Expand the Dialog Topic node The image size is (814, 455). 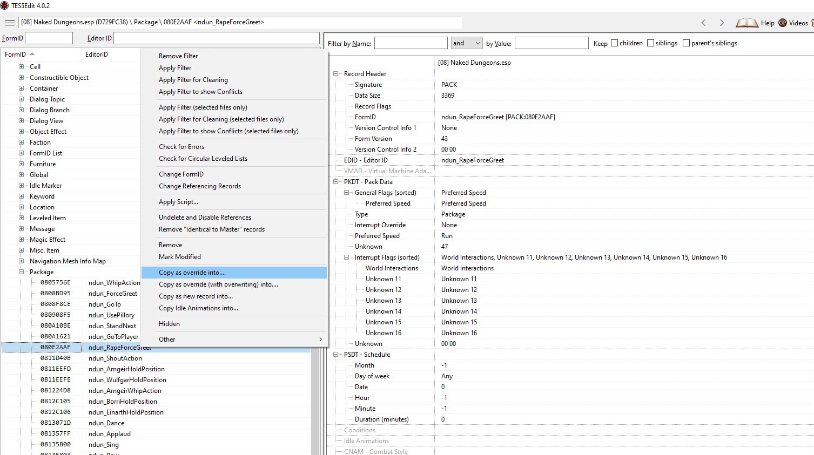tap(22, 99)
